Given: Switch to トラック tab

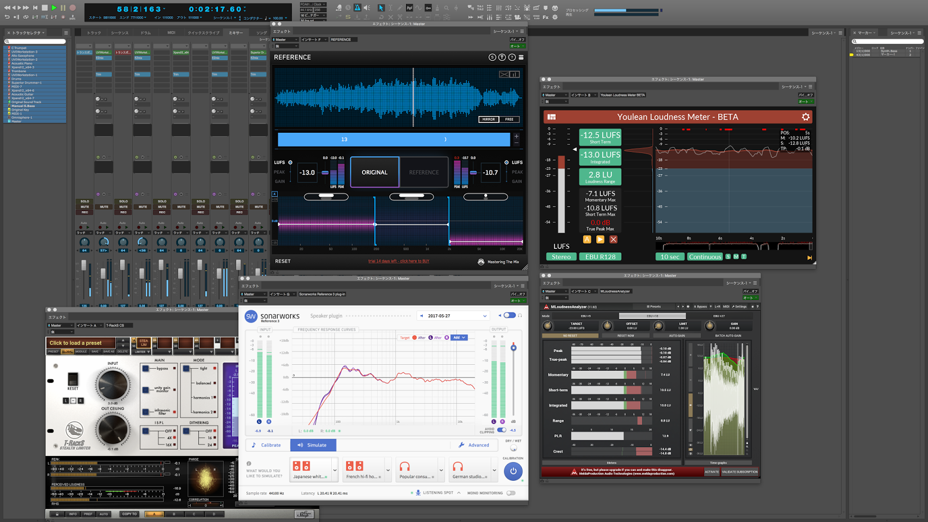Looking at the screenshot, I should point(94,32).
